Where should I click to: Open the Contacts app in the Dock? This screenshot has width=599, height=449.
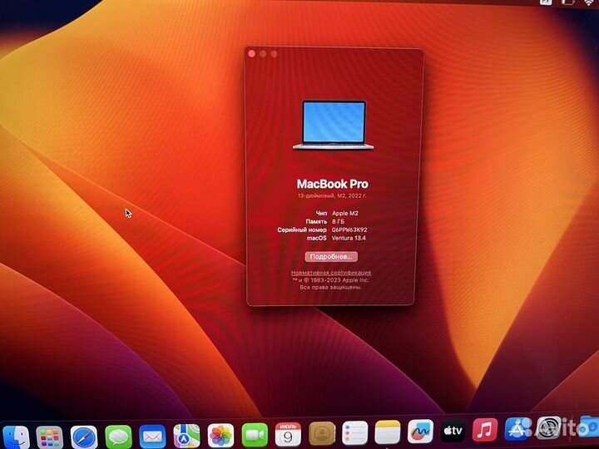coord(322,434)
